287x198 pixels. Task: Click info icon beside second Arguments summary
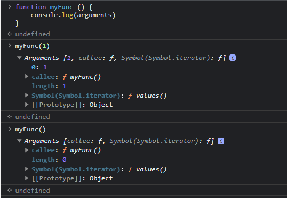221,141
